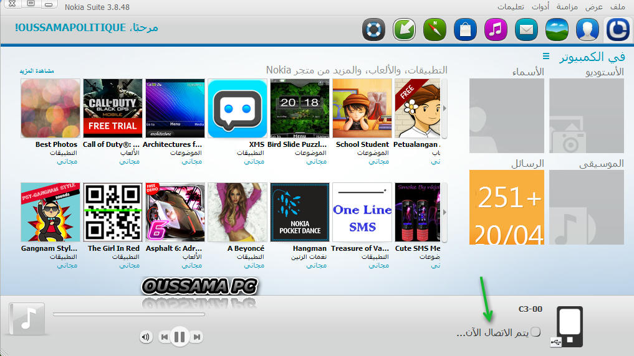Open the Nokia Pocket Dance Hangman thumbnail
The width and height of the screenshot is (634, 356).
tap(300, 212)
